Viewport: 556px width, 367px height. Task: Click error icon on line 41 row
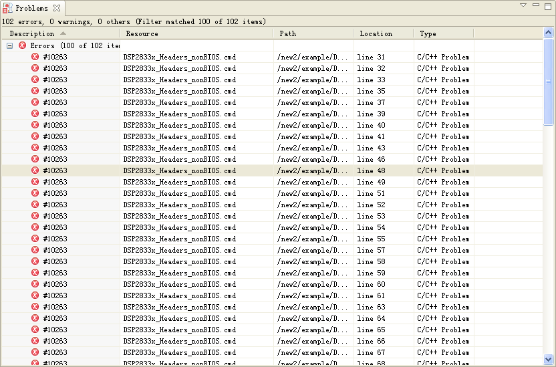pos(35,136)
